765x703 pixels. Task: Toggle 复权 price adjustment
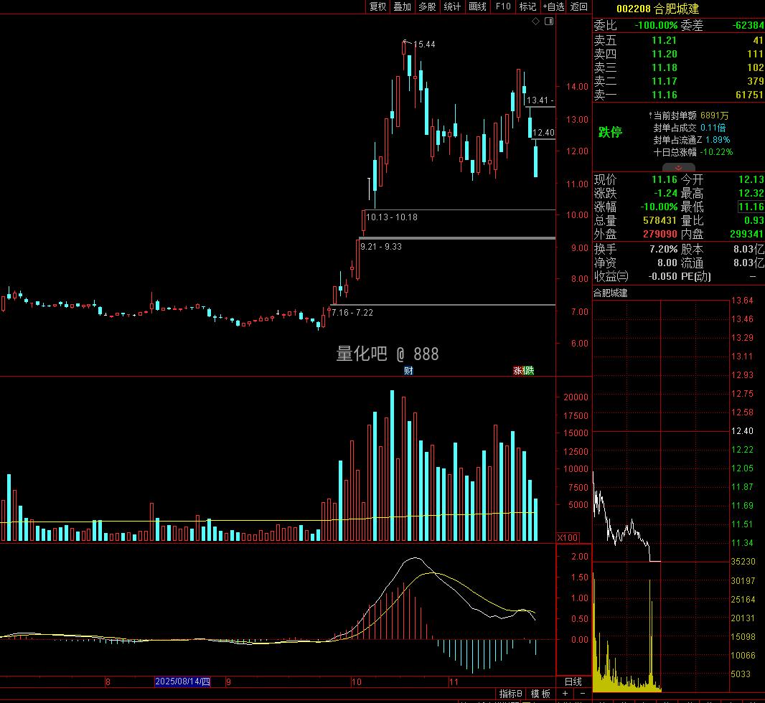[x=377, y=6]
